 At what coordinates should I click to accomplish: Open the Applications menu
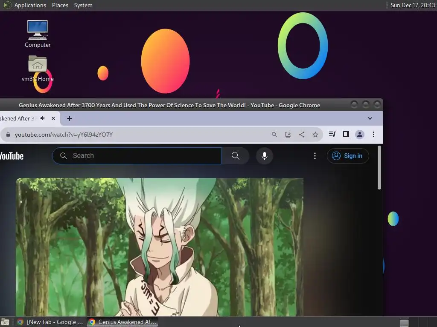[x=30, y=5]
